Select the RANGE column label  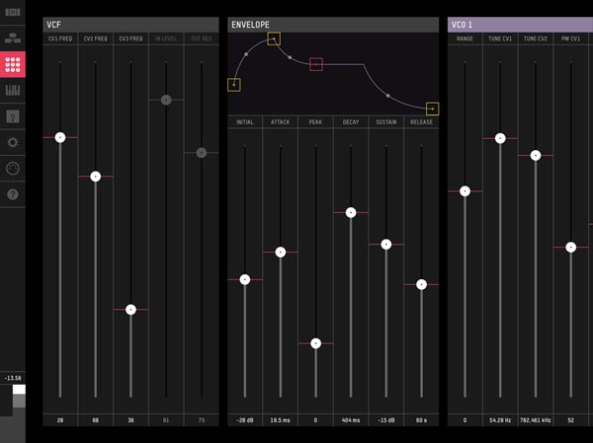[465, 38]
